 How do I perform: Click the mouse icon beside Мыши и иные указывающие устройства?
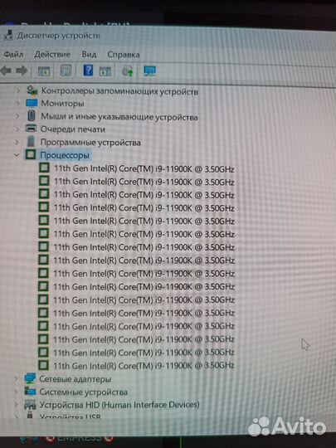(32, 115)
